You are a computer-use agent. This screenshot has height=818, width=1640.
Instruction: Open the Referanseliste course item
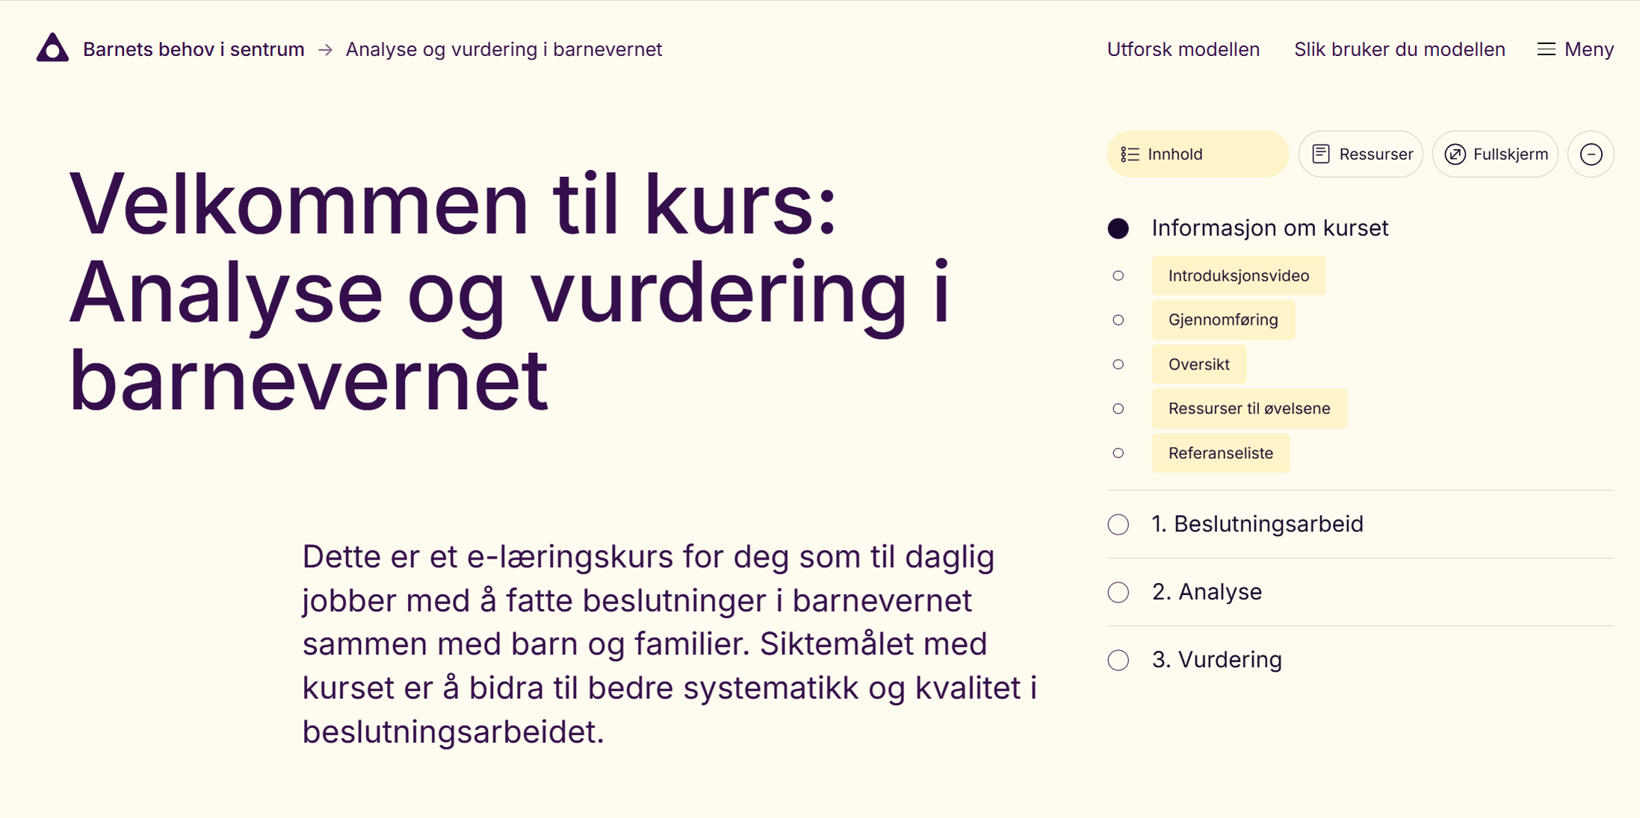pyautogui.click(x=1221, y=453)
